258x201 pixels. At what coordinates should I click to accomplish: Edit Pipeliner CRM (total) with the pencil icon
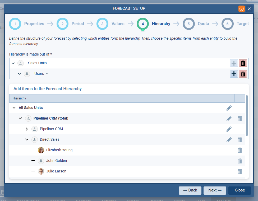pyautogui.click(x=229, y=118)
